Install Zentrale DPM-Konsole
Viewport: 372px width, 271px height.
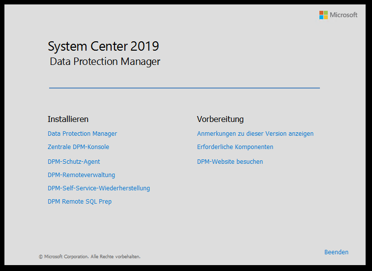click(x=78, y=147)
